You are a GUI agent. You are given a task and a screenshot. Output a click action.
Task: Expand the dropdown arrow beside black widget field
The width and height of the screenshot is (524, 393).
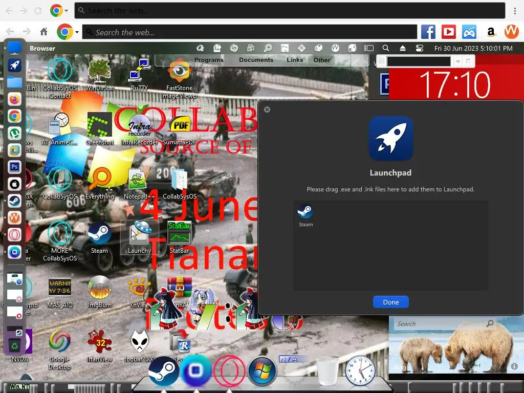point(458,61)
